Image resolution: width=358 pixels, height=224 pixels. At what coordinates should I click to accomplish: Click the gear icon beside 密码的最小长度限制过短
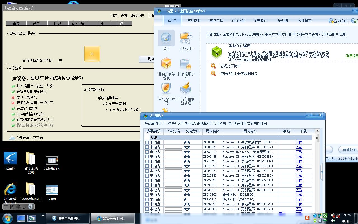point(213,73)
